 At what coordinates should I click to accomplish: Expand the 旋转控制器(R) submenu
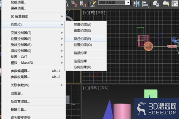pyautogui.click(x=33, y=45)
